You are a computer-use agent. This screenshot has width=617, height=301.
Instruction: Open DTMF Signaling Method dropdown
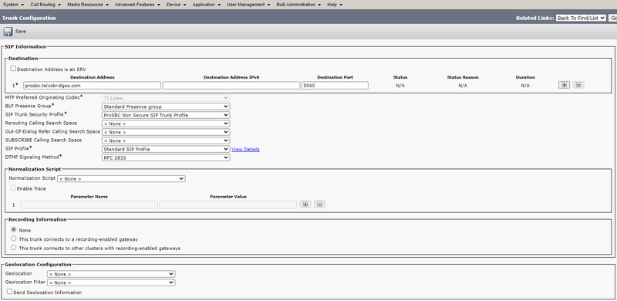pyautogui.click(x=166, y=157)
